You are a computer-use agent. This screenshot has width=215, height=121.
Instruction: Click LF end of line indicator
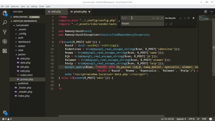(x=198, y=119)
